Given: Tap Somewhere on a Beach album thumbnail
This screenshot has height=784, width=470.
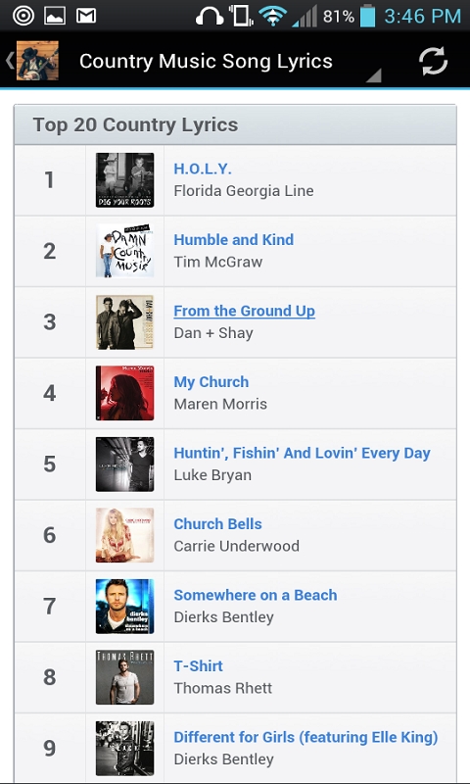Looking at the screenshot, I should [x=125, y=606].
